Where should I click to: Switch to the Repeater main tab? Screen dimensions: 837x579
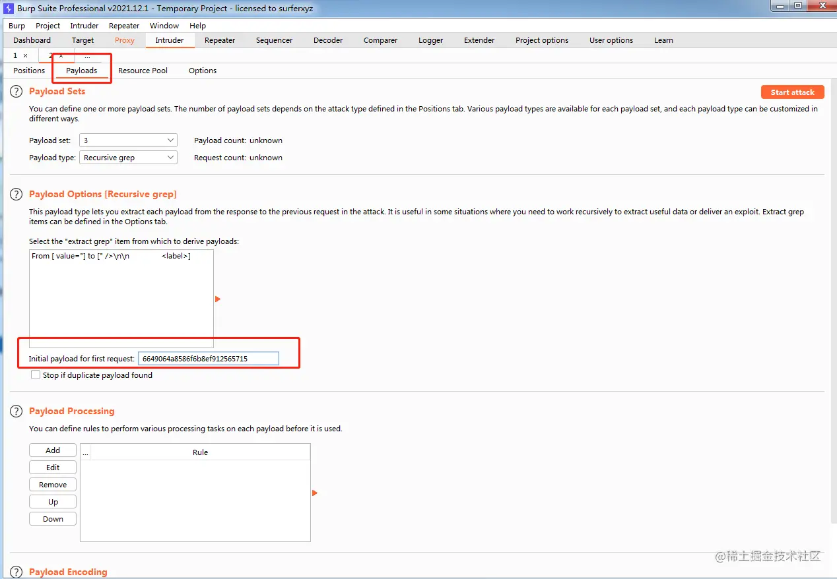coord(220,40)
